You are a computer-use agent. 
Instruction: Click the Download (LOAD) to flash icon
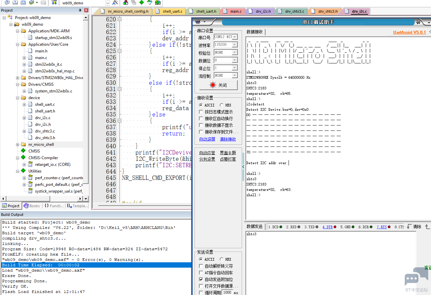54,2
